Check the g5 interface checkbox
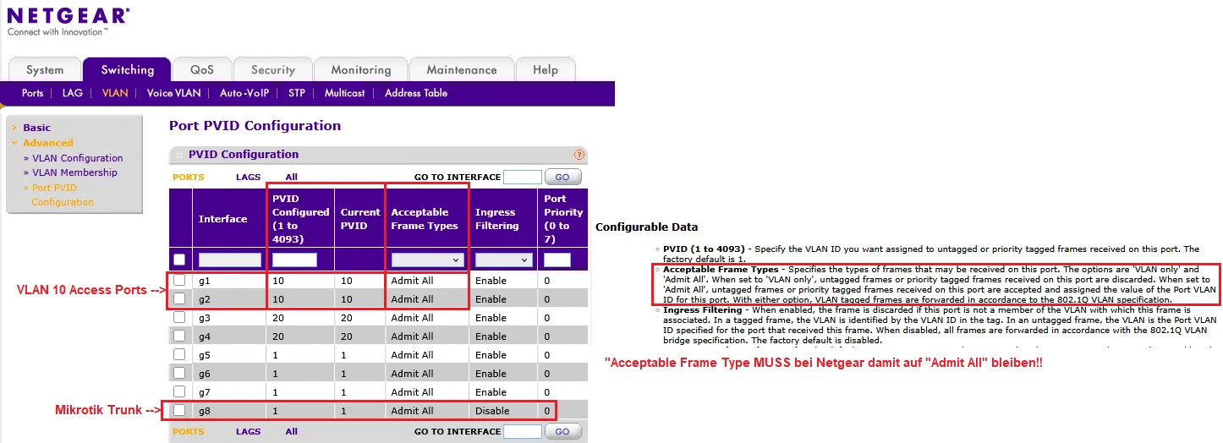The height and width of the screenshot is (443, 1223). (179, 354)
